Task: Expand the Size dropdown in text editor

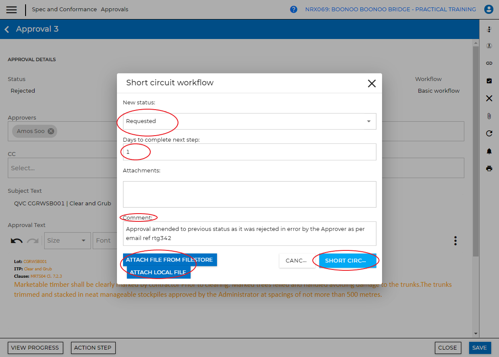Action: [x=67, y=240]
